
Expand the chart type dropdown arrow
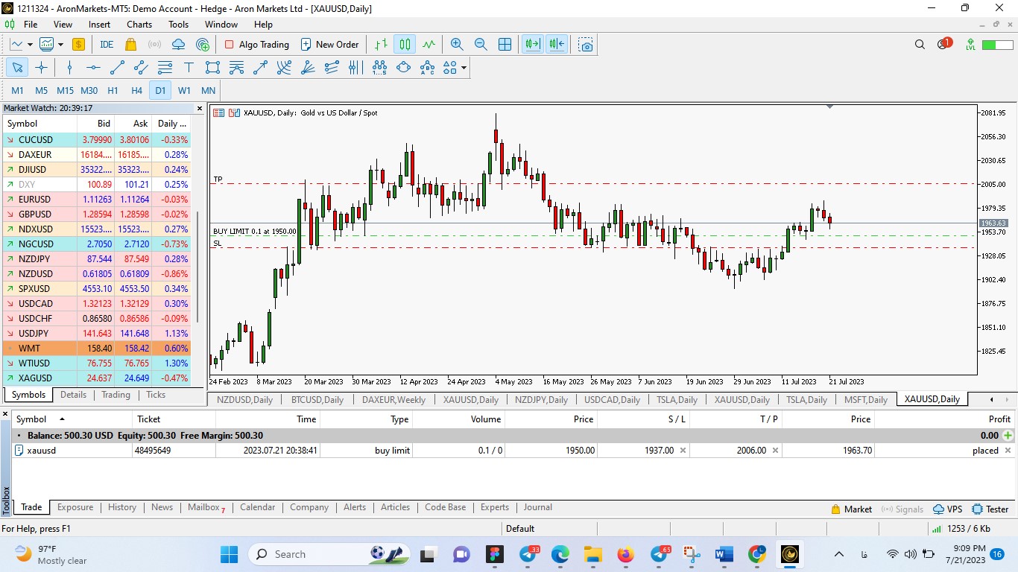pos(30,45)
